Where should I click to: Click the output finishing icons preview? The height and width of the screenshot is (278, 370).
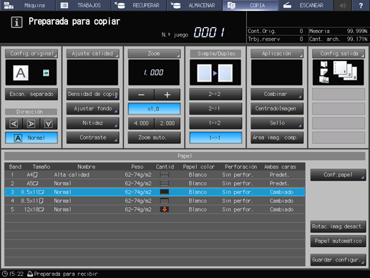(338, 72)
